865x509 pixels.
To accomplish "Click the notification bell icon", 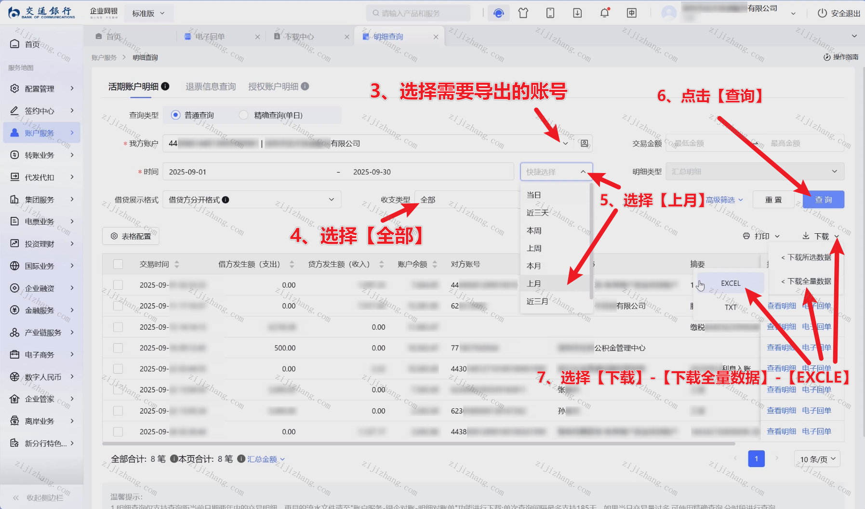I will (x=604, y=13).
